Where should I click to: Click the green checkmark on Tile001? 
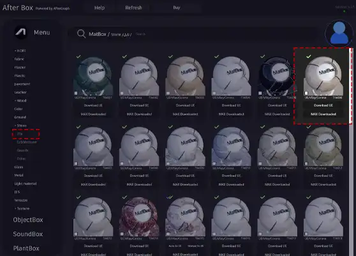[78, 57]
